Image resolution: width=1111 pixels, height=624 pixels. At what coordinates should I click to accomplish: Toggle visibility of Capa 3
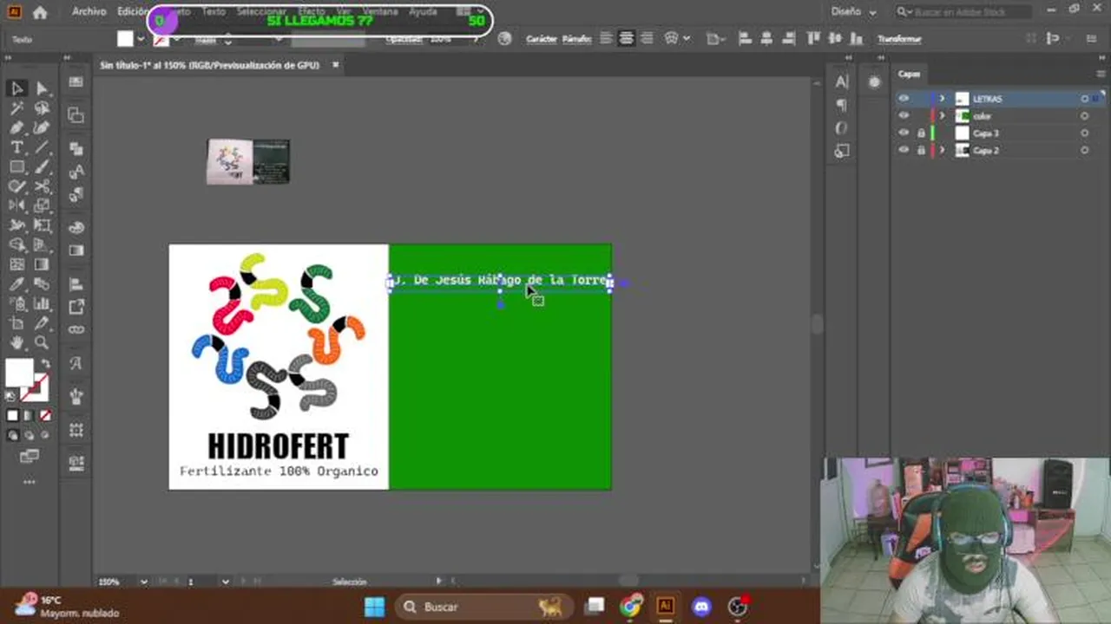[x=904, y=133]
